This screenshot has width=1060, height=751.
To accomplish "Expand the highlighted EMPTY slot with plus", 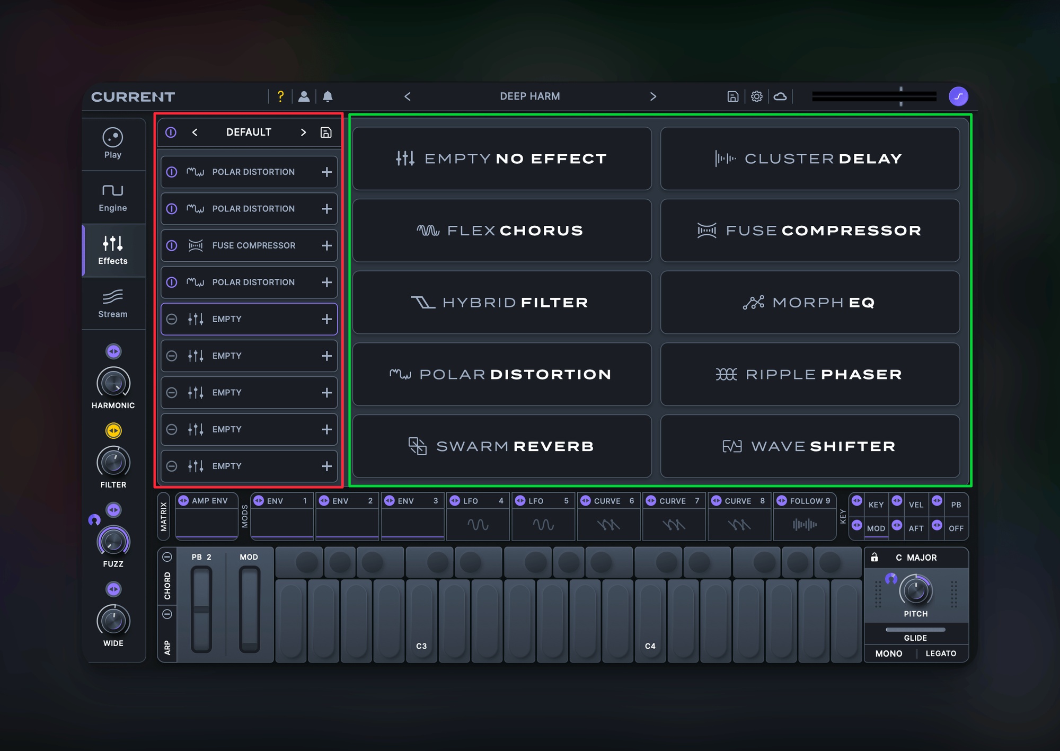I will point(327,319).
